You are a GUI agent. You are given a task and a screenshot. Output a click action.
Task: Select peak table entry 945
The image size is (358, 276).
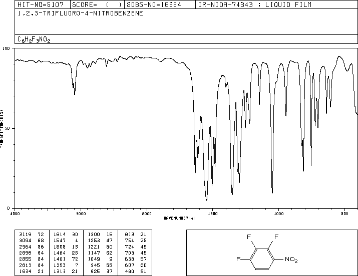[95, 265]
